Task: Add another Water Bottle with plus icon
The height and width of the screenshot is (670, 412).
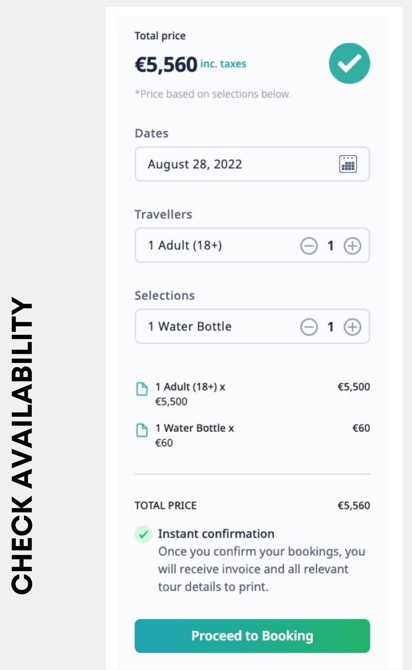Action: [352, 327]
